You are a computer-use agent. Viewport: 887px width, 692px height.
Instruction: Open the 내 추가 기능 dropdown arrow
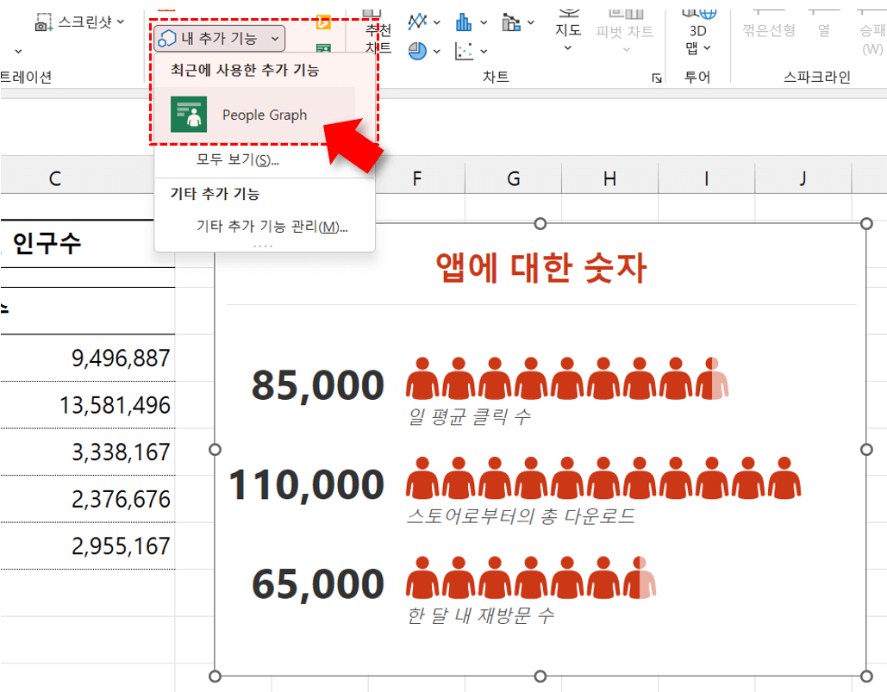275,39
